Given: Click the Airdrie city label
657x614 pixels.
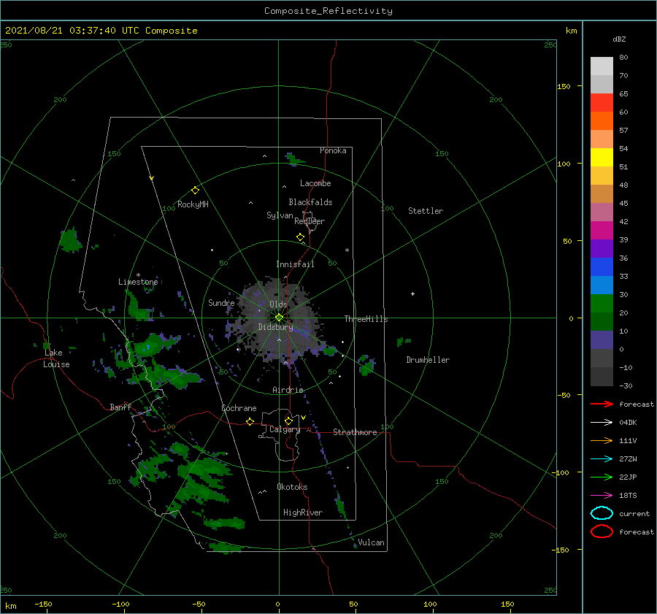Looking at the screenshot, I should click(x=288, y=390).
